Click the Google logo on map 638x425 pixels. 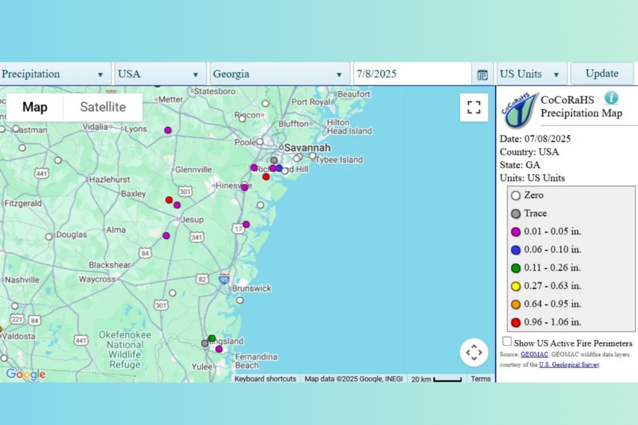tap(26, 374)
